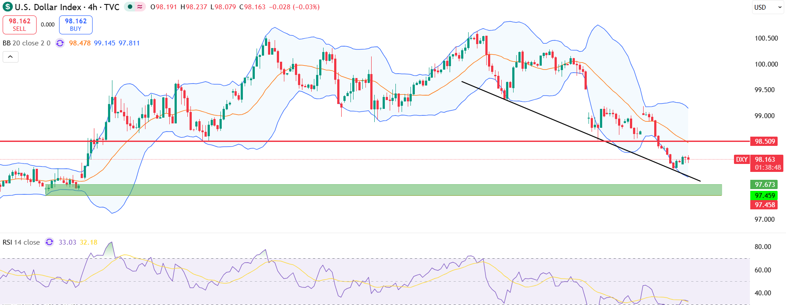Screen dimensions: 786x305
Task: Click the RSI indicator refresh icon
Action: coord(49,242)
